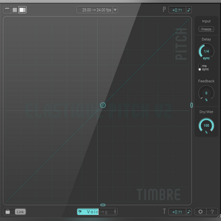Click the pitch value field +0.71
This screenshot has width=221, height=221.
[177, 10]
